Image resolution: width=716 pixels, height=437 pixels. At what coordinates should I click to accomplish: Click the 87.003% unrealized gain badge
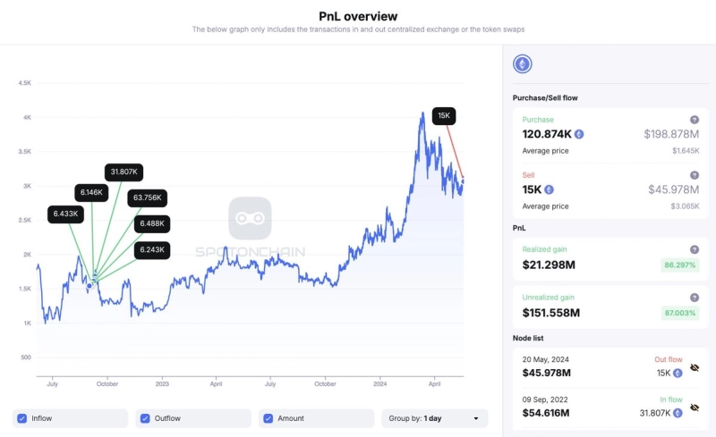coord(679,313)
